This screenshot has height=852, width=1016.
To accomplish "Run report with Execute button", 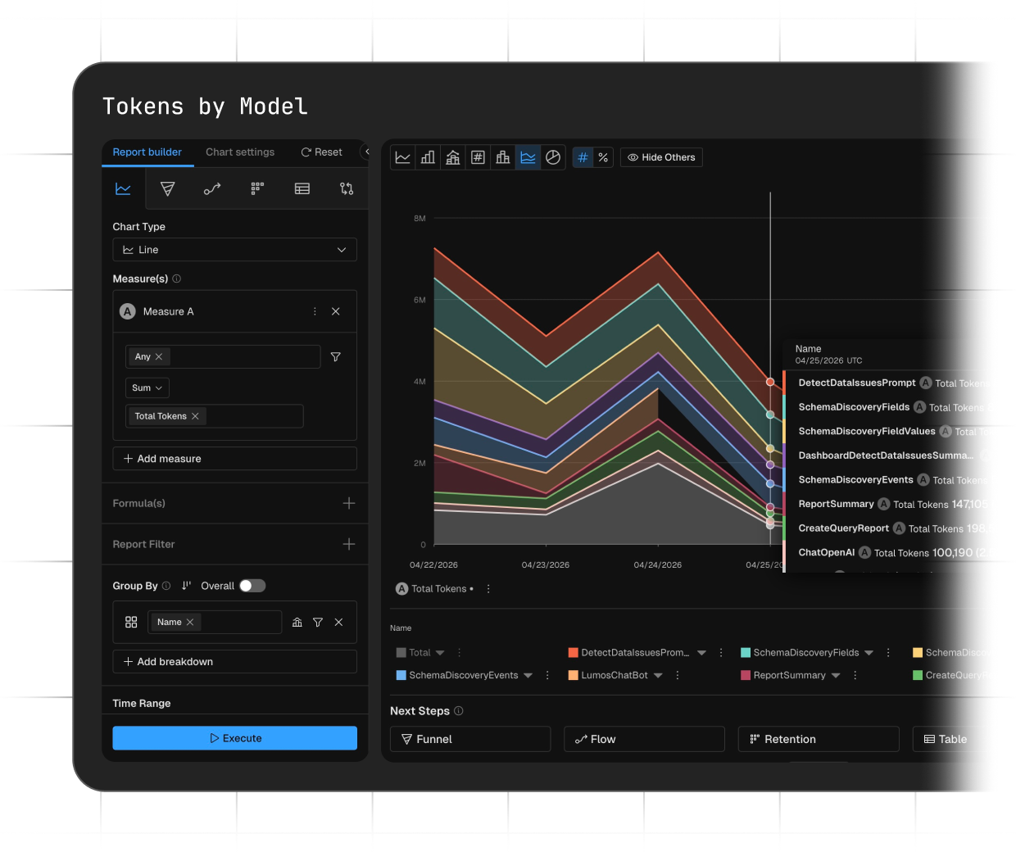I will (x=234, y=738).
